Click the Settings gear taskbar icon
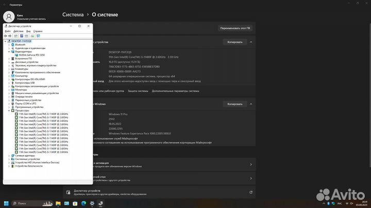Viewport: 371px width, 208px height. (92, 203)
